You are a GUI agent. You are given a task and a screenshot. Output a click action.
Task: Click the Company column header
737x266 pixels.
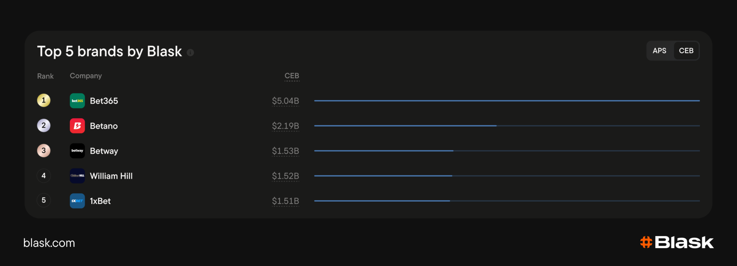tap(86, 76)
